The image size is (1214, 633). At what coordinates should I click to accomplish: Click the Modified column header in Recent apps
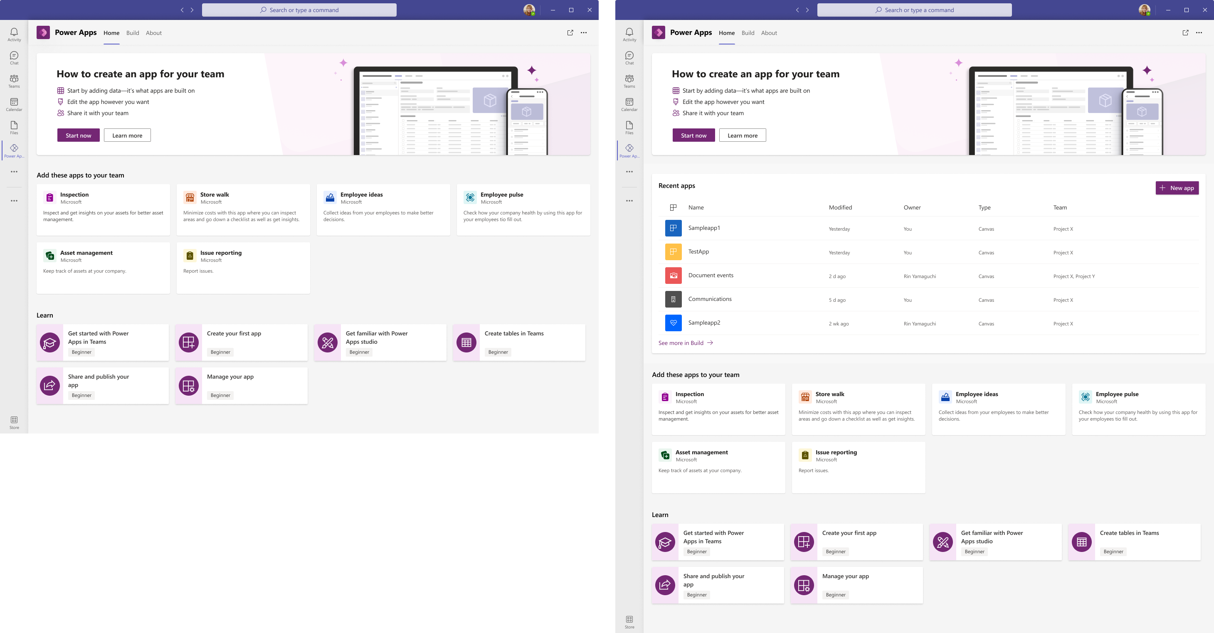[840, 207]
